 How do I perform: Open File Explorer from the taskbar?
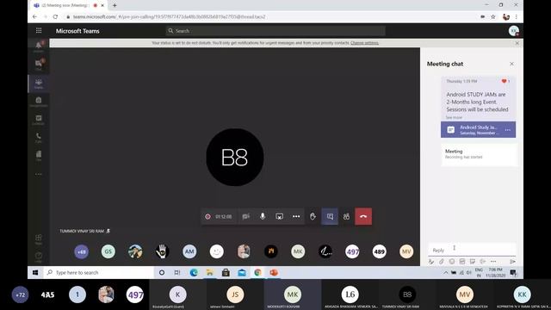210,272
